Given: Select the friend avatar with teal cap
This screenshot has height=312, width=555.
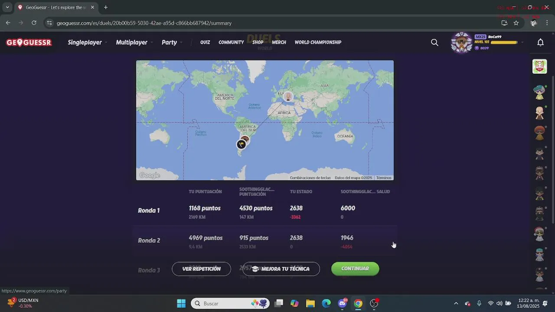Looking at the screenshot, I should (539, 92).
